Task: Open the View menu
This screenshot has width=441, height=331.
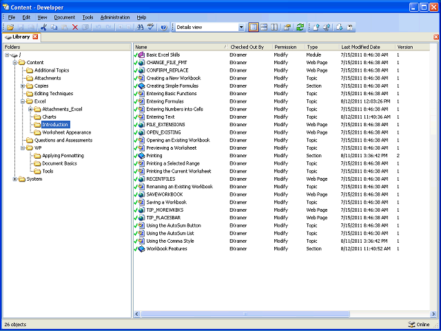Action: (x=42, y=17)
